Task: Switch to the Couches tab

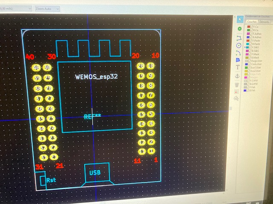Action: (x=252, y=22)
